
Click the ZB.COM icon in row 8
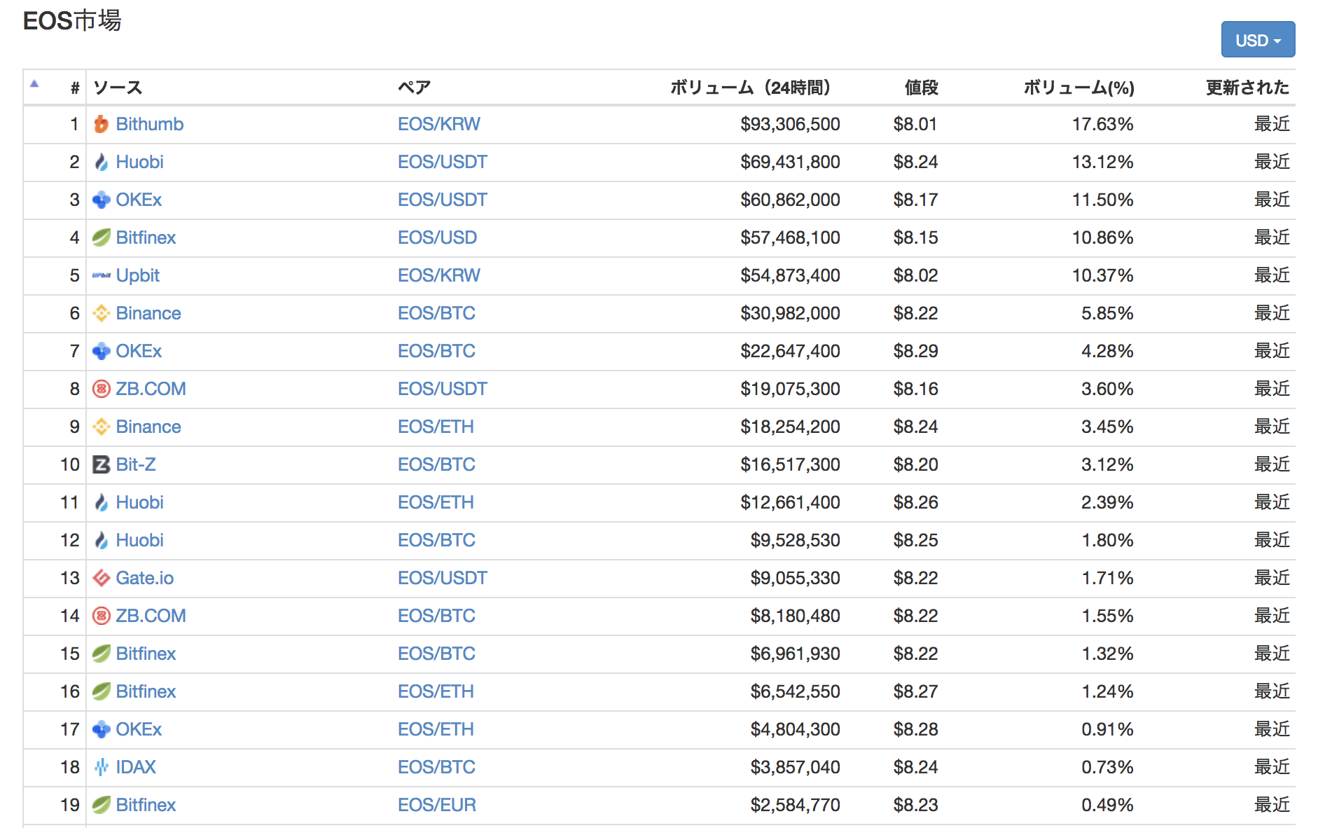pos(102,389)
